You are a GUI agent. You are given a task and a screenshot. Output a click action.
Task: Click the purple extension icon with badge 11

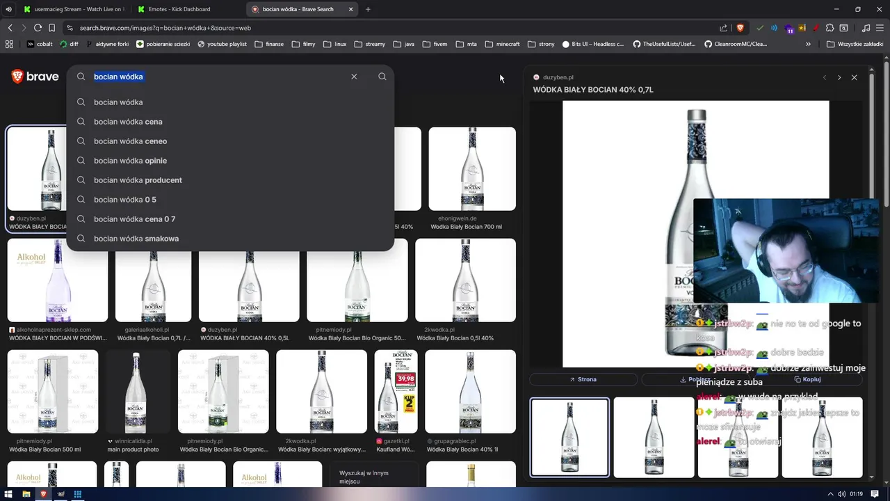789,29
